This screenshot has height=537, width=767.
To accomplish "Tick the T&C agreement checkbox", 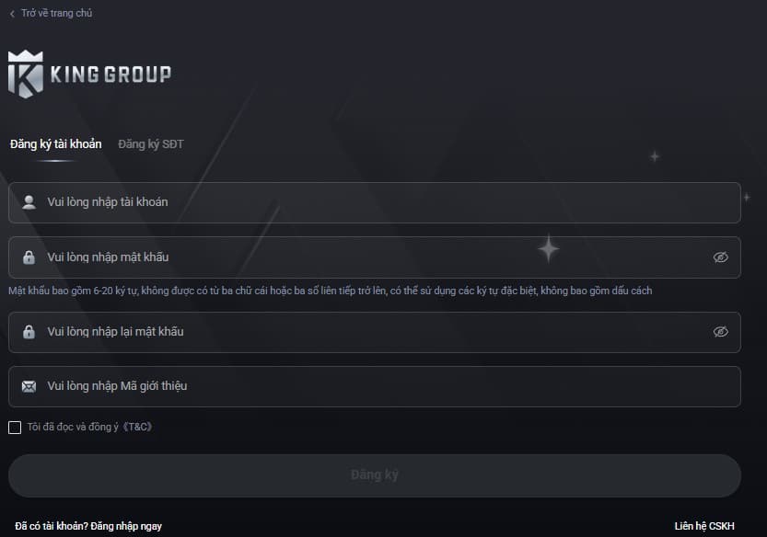I will [x=15, y=428].
